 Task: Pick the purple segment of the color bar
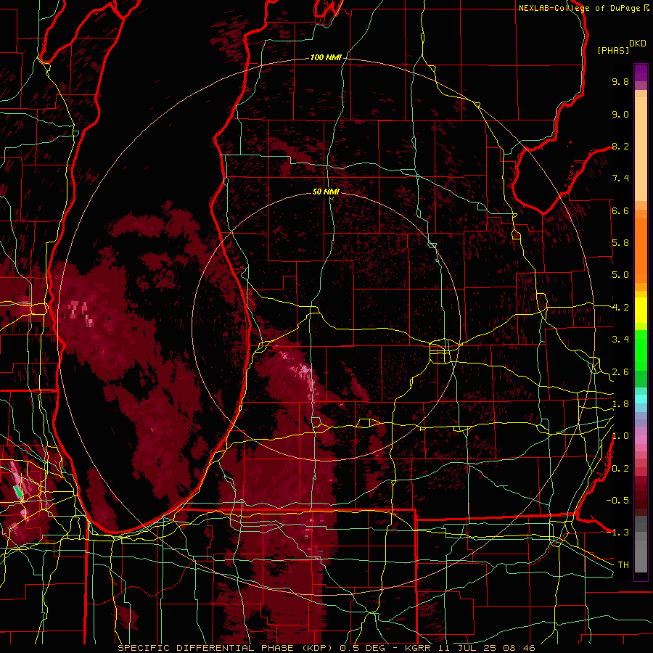[x=641, y=73]
